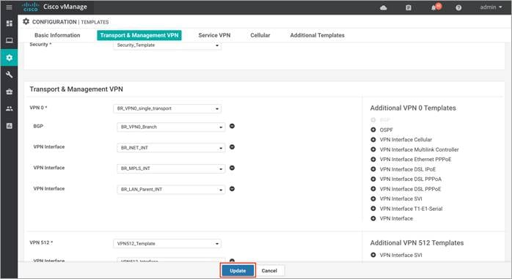Remove the BR_MPLS_INT VPN Interface
Screen dimensions: 512x279
coord(233,168)
